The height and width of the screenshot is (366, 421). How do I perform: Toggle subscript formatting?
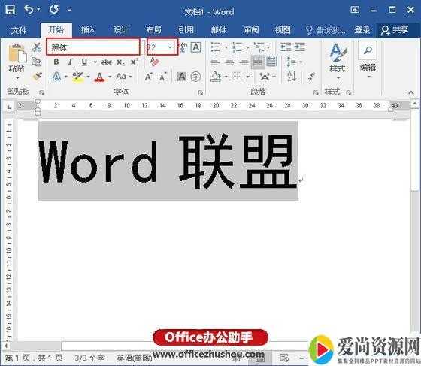click(120, 62)
